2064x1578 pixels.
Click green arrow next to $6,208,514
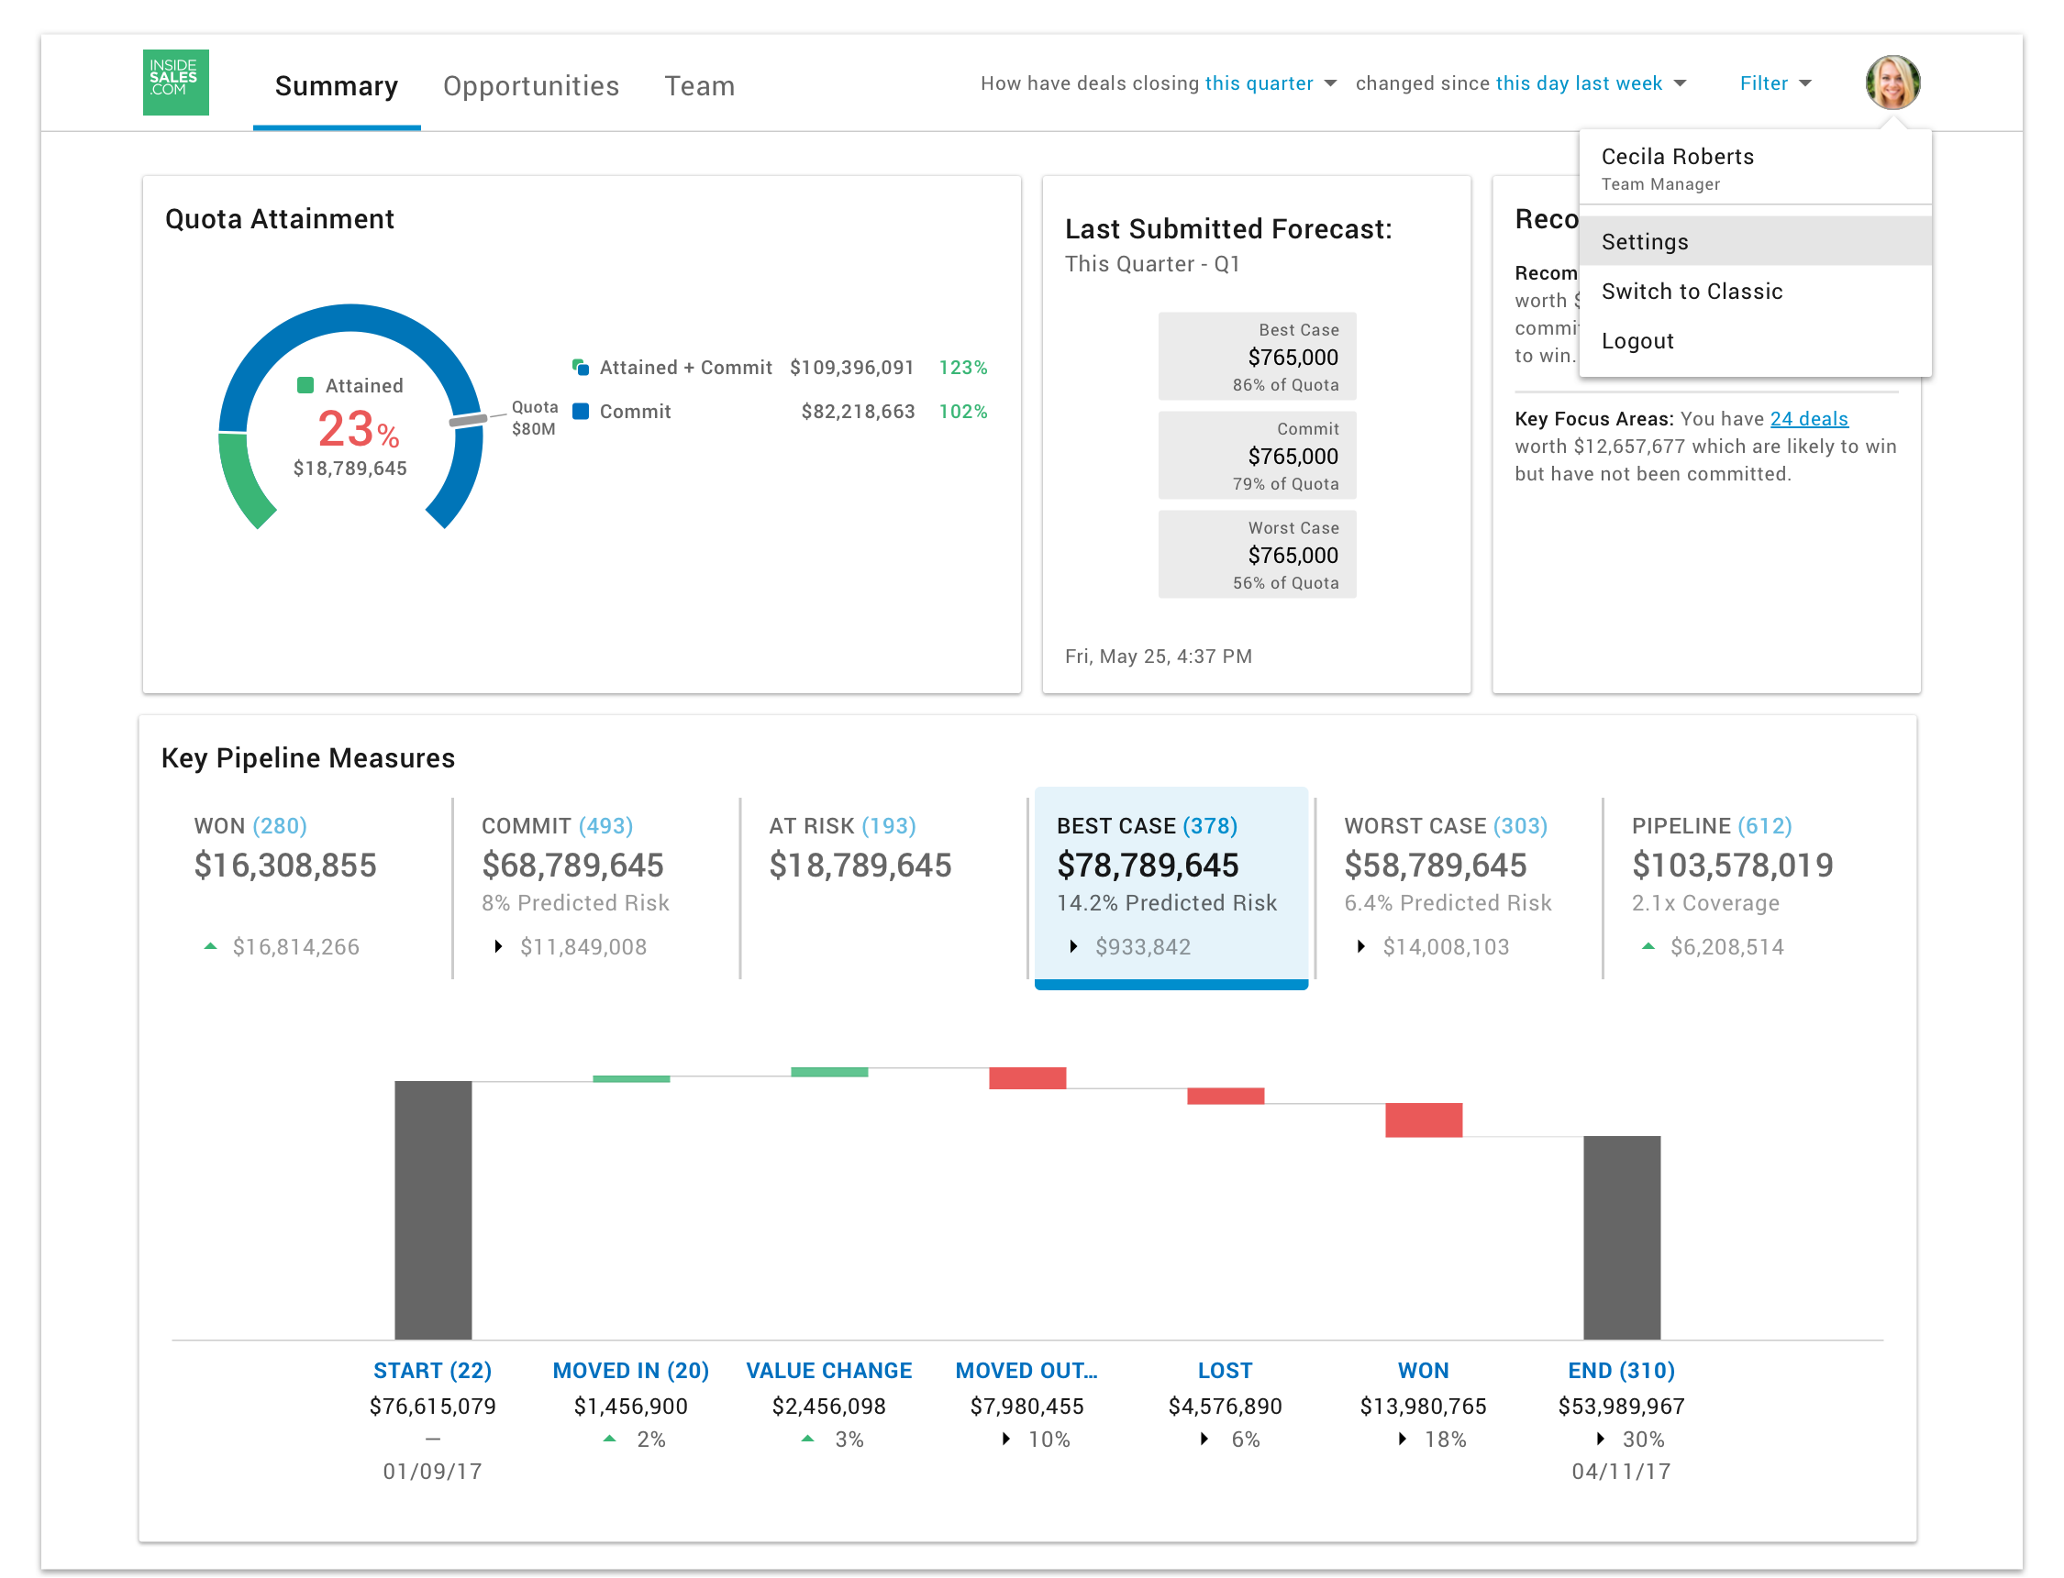point(1648,947)
